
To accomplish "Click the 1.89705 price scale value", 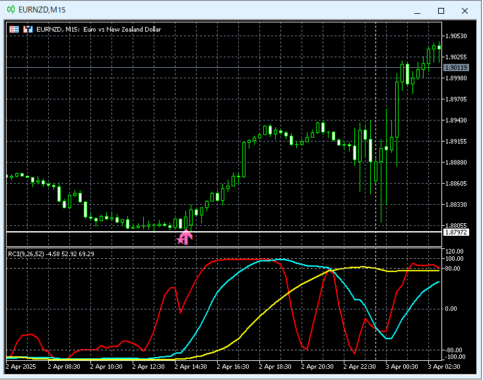I will tap(456, 99).
